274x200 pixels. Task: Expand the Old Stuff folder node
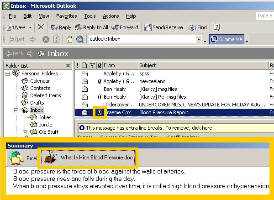(25, 132)
